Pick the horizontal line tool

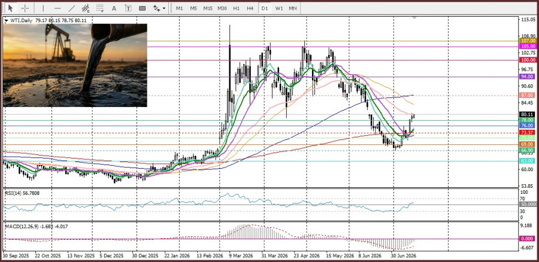pyautogui.click(x=57, y=8)
